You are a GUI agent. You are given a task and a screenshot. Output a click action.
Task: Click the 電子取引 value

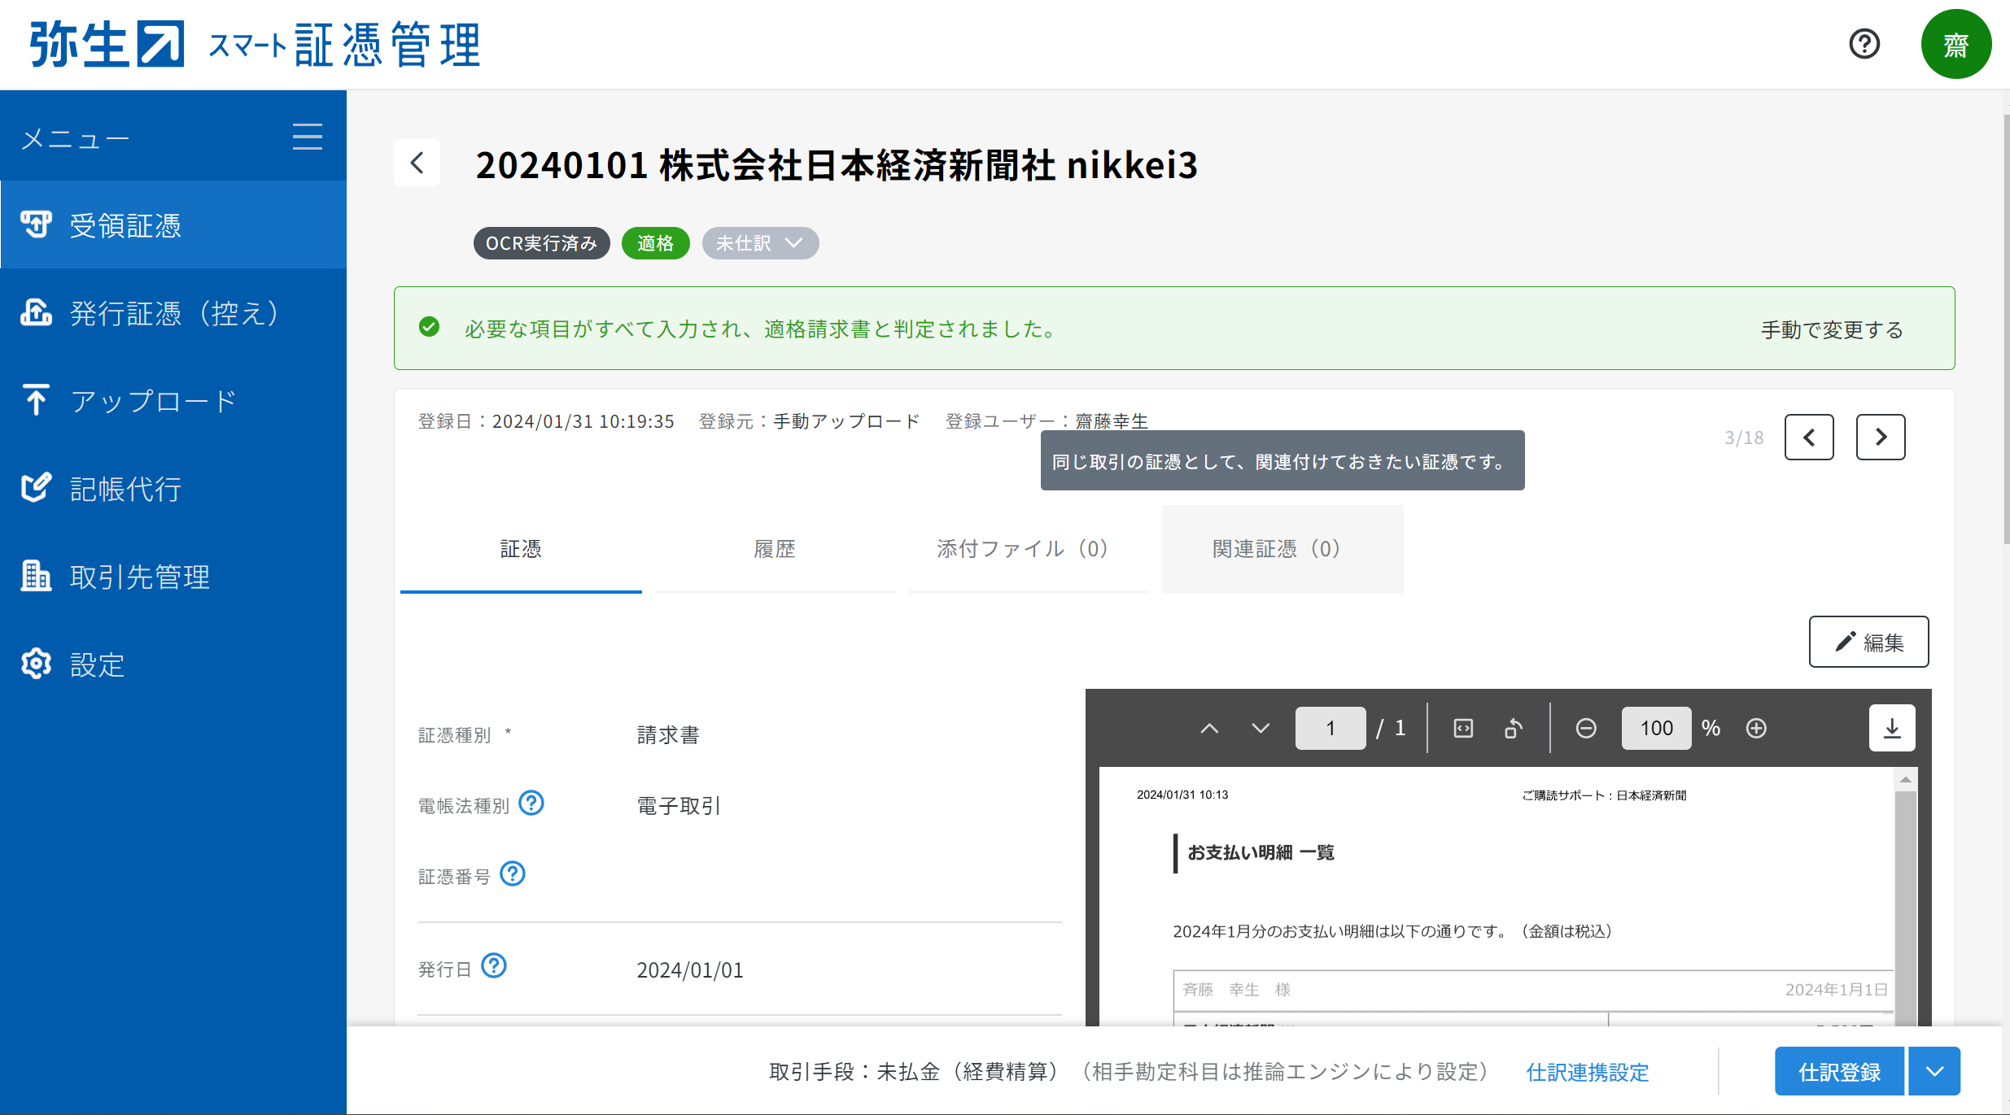click(679, 806)
